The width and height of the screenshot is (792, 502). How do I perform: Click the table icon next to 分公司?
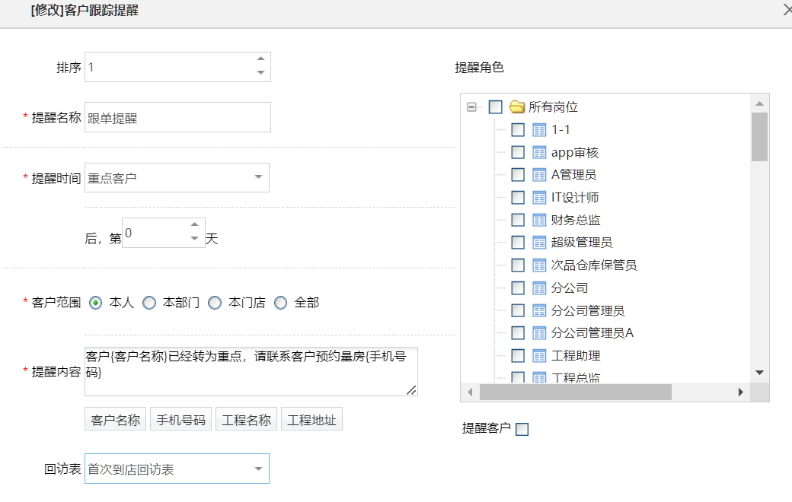coord(540,288)
